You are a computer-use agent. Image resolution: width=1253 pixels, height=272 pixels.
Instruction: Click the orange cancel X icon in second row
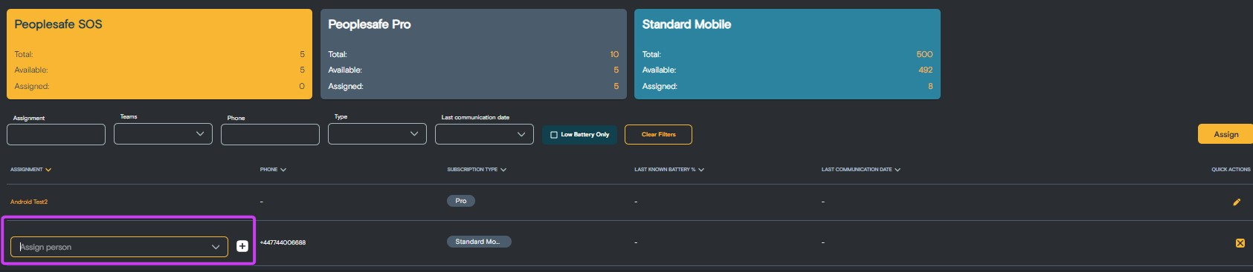click(x=1240, y=243)
